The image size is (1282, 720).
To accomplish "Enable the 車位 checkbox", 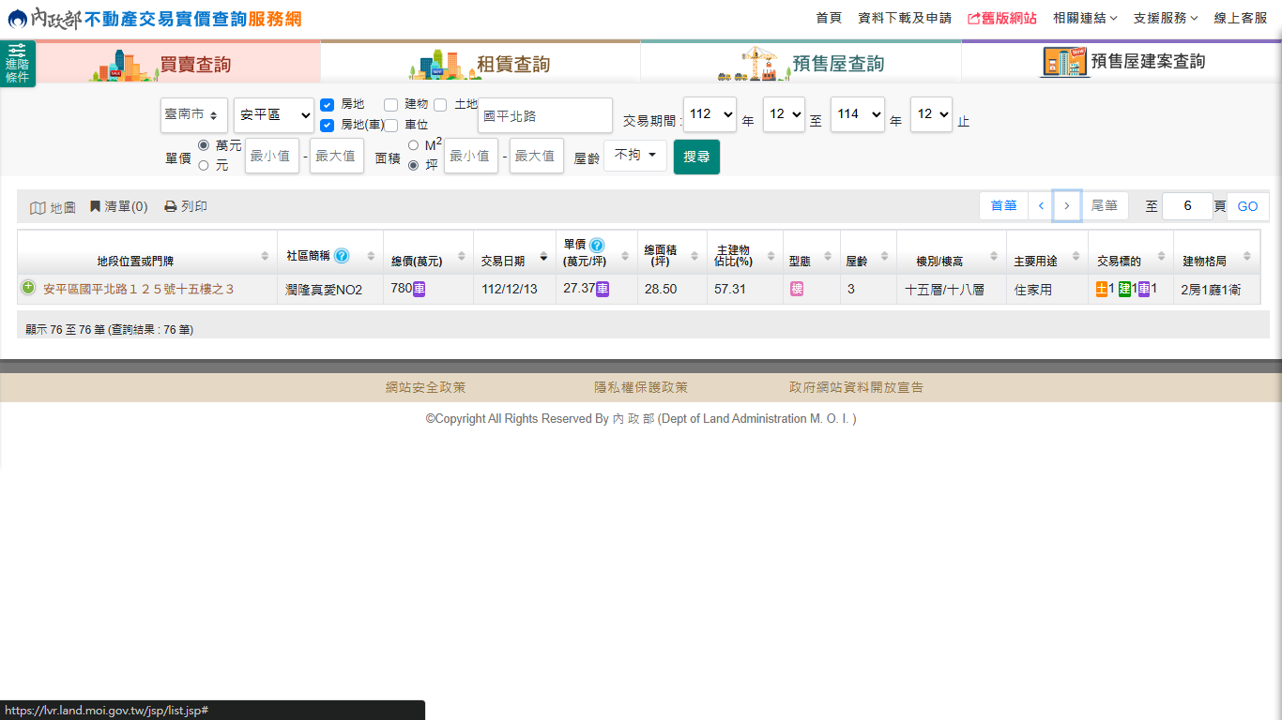I will tap(391, 125).
